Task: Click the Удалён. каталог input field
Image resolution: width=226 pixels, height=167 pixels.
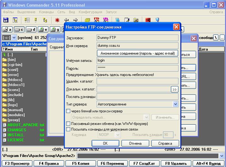Action: [138, 81]
